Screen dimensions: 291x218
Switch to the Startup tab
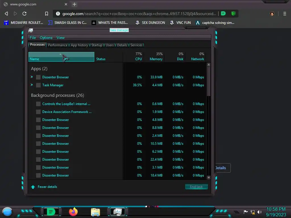(97, 45)
